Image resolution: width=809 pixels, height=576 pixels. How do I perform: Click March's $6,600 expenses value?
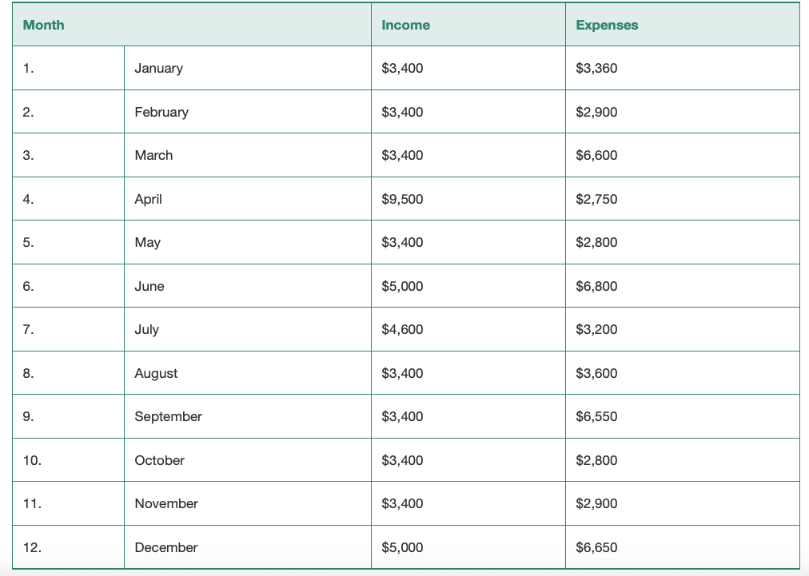[596, 155]
